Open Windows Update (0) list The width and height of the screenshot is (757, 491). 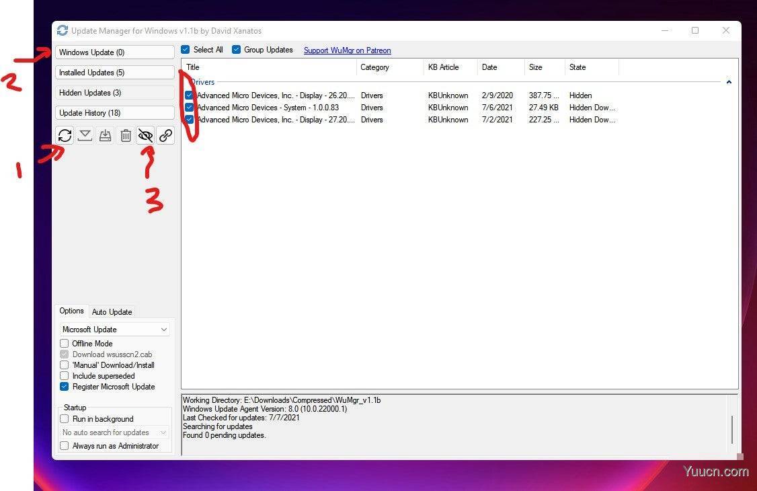(115, 52)
